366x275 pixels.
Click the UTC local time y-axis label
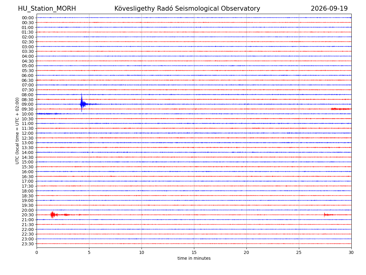coord(17,131)
